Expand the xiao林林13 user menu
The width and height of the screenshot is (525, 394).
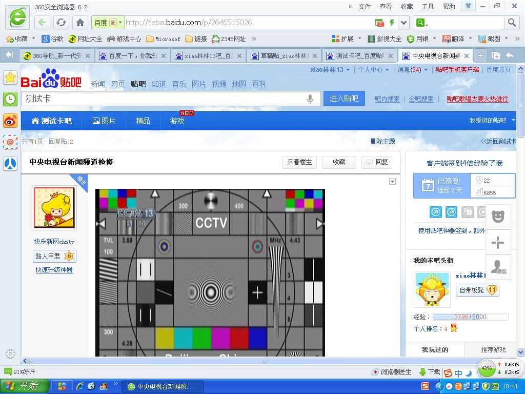click(x=348, y=70)
